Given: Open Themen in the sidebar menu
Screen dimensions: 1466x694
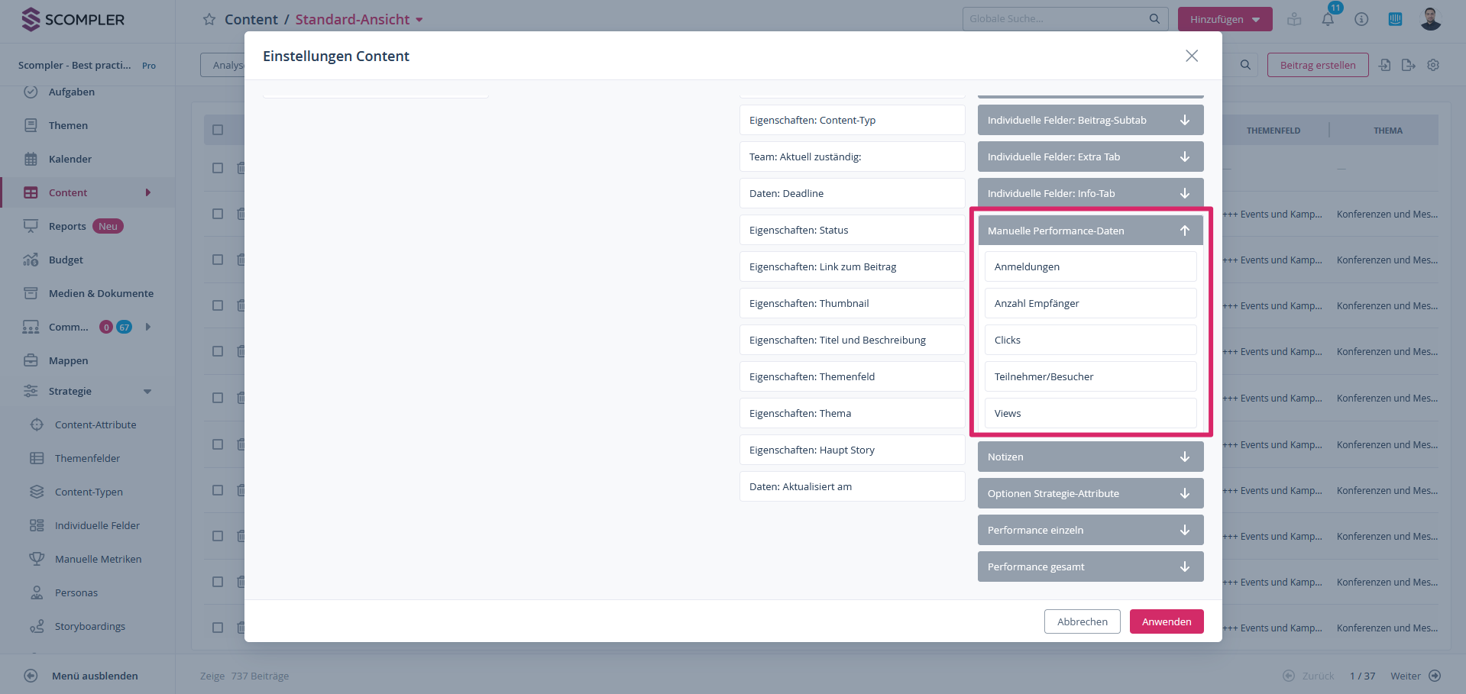Looking at the screenshot, I should [x=68, y=125].
